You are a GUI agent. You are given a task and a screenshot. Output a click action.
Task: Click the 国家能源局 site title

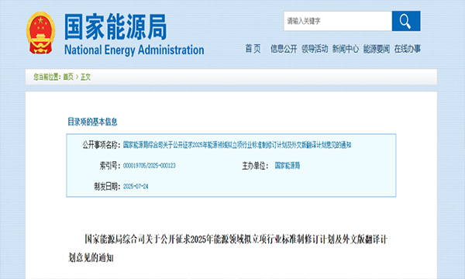pyautogui.click(x=115, y=27)
